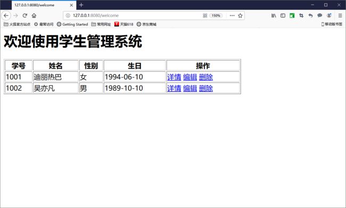Show site information icon in address bar
Screen dimensions: 346x208
68,15
